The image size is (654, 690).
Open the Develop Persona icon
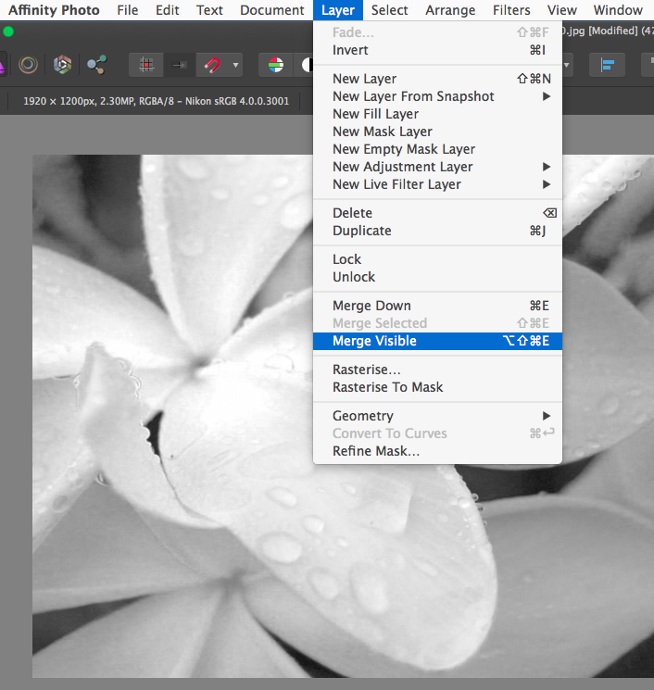(x=62, y=65)
